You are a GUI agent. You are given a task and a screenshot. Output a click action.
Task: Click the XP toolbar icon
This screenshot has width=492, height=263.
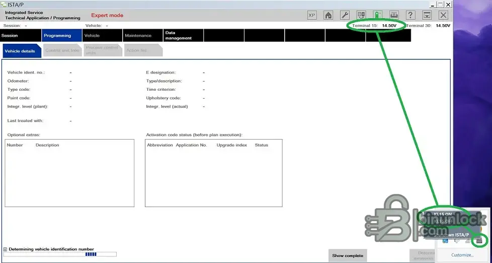click(311, 15)
